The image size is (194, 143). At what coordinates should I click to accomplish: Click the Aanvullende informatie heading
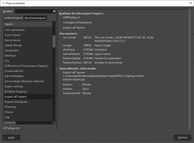(x=78, y=69)
